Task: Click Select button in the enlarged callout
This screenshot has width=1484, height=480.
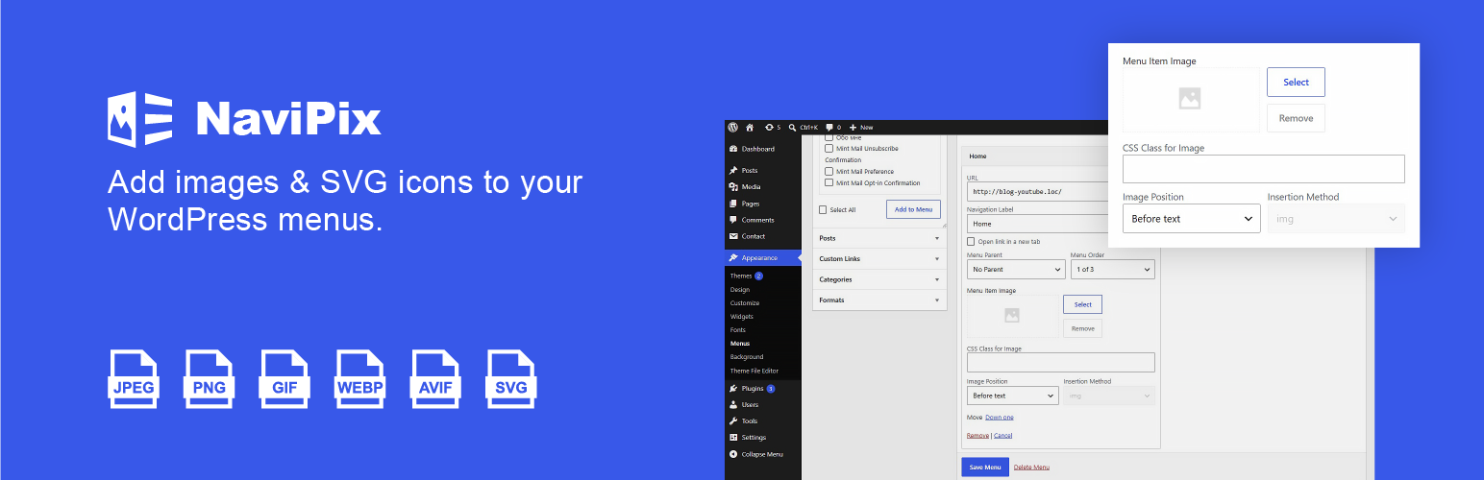Action: [1296, 82]
